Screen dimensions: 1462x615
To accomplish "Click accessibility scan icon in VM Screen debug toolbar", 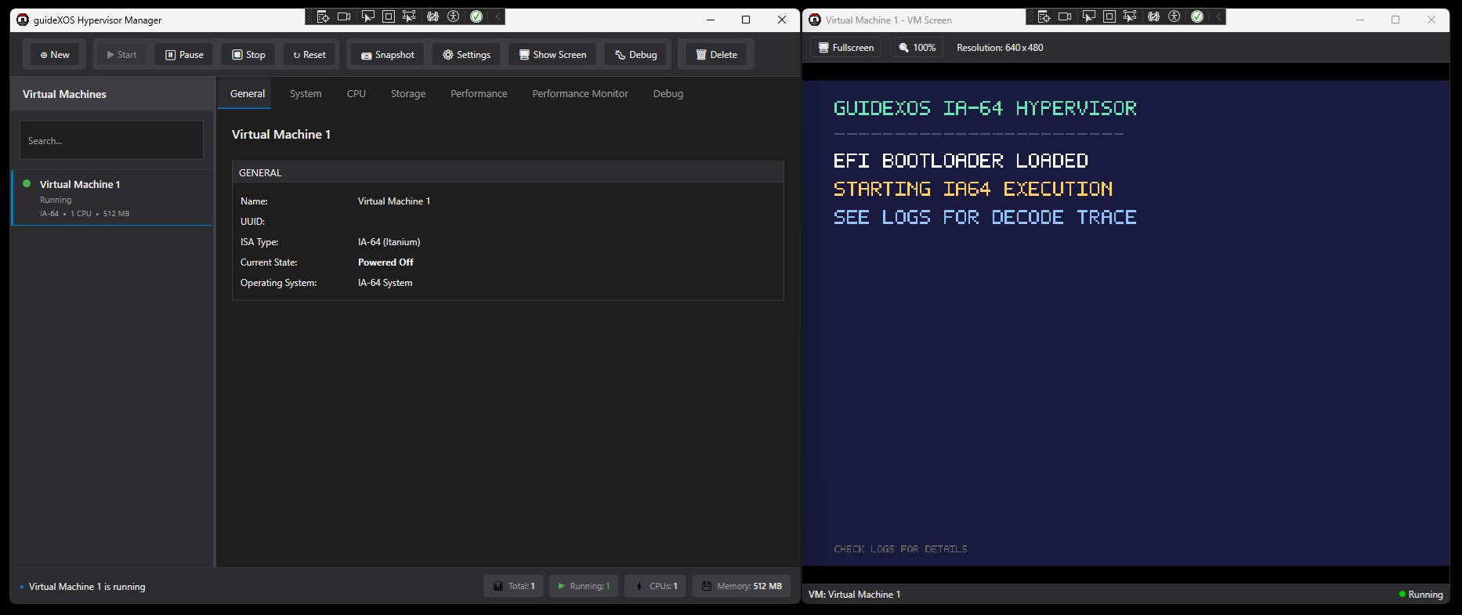I will (1174, 16).
